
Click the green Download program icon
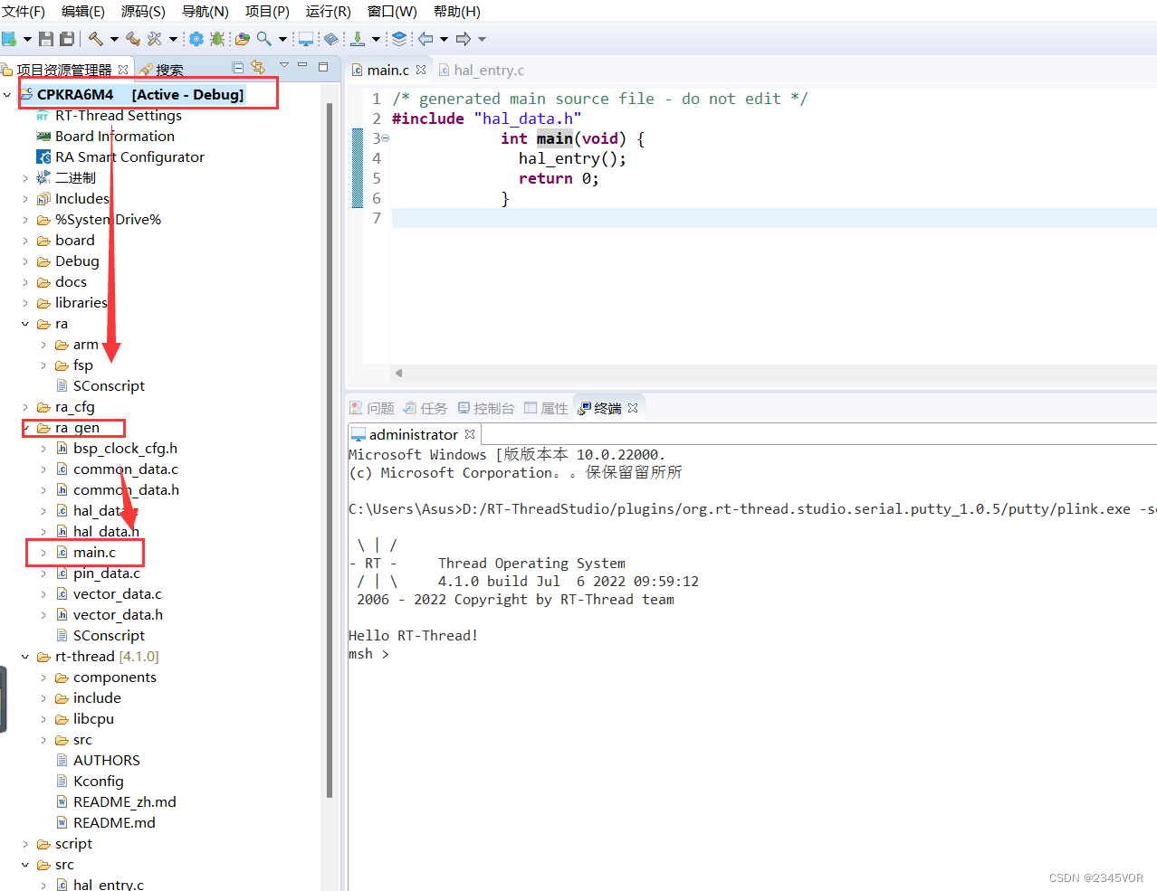359,39
